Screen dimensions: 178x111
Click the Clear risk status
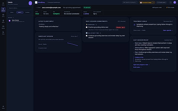[37, 14]
